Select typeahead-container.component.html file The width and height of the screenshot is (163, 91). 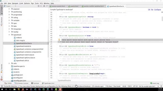[x=30, y=49]
